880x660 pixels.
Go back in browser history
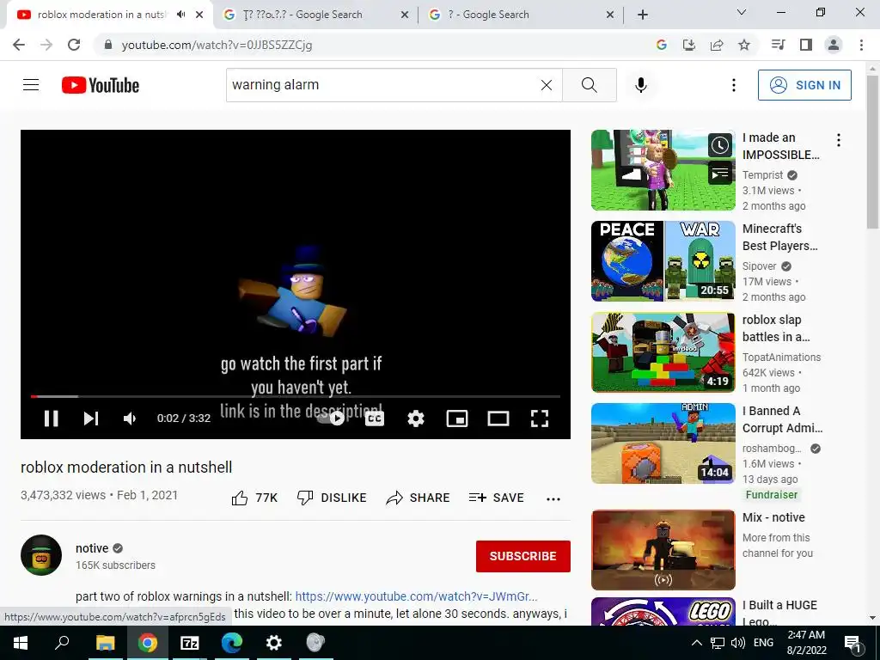pyautogui.click(x=19, y=45)
